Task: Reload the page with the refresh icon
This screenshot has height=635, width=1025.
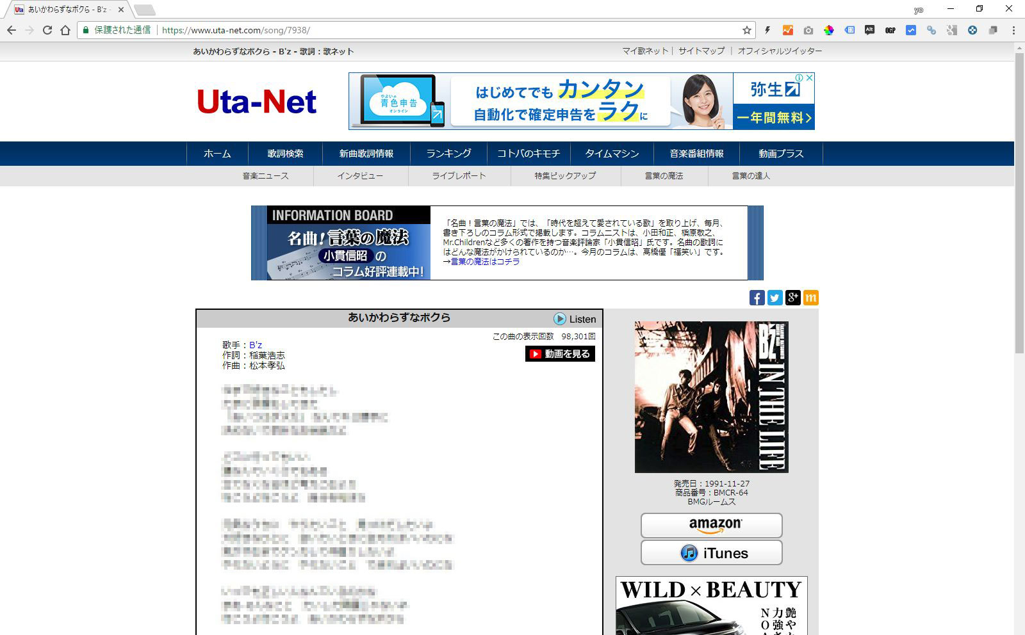Action: point(47,30)
